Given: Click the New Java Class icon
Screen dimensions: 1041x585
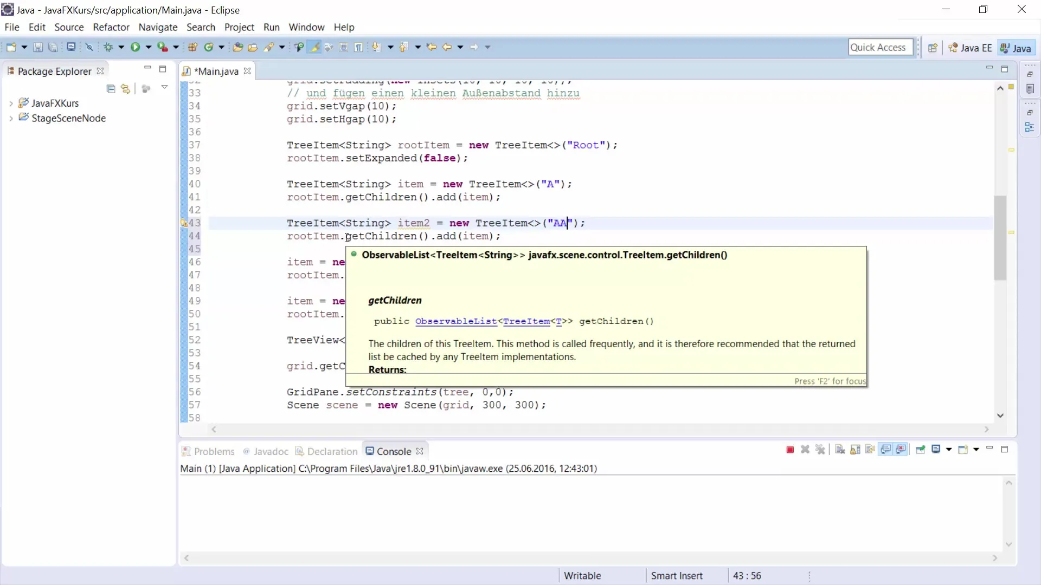Looking at the screenshot, I should coord(209,48).
